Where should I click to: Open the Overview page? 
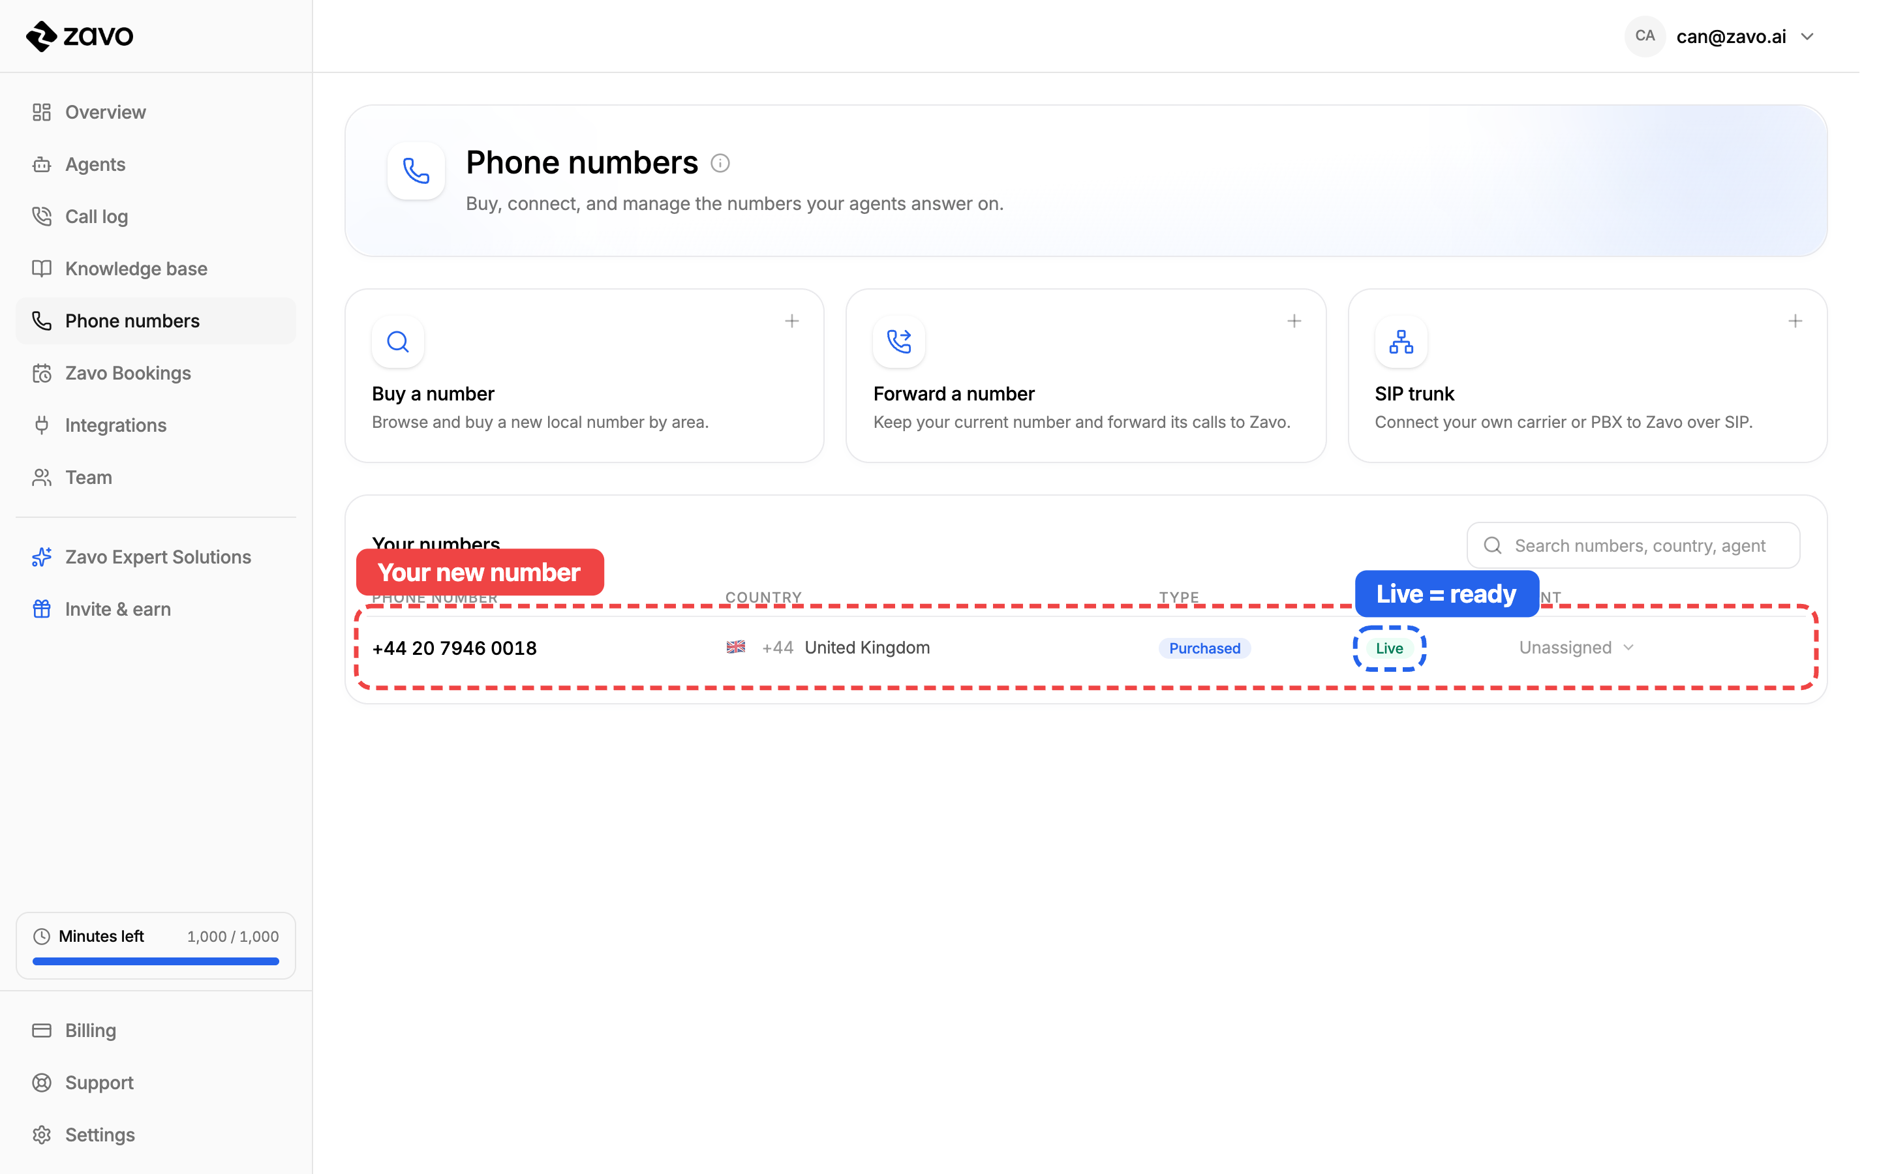pyautogui.click(x=155, y=113)
